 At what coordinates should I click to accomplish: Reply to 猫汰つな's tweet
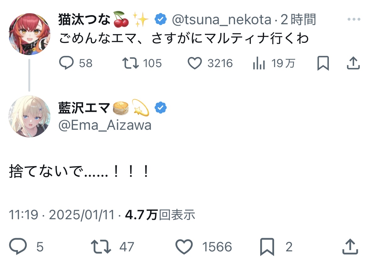click(x=66, y=64)
